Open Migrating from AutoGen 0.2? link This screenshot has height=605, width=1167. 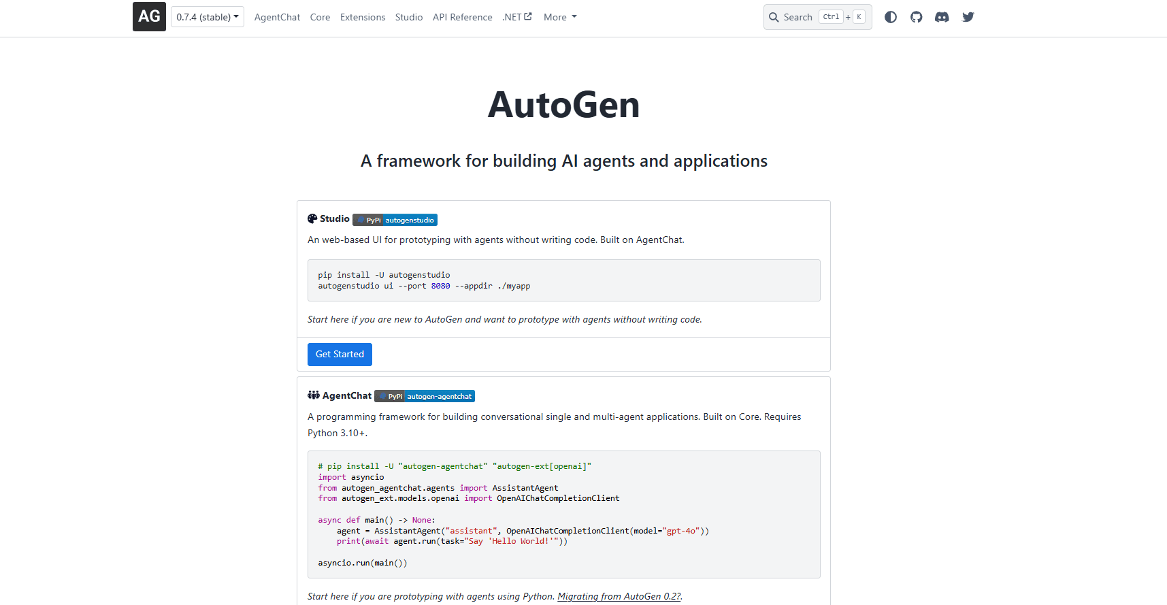click(x=619, y=596)
